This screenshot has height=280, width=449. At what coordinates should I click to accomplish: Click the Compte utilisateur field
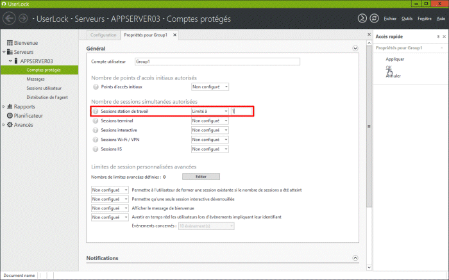click(217, 62)
